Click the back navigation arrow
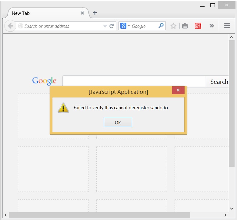 coord(10,26)
